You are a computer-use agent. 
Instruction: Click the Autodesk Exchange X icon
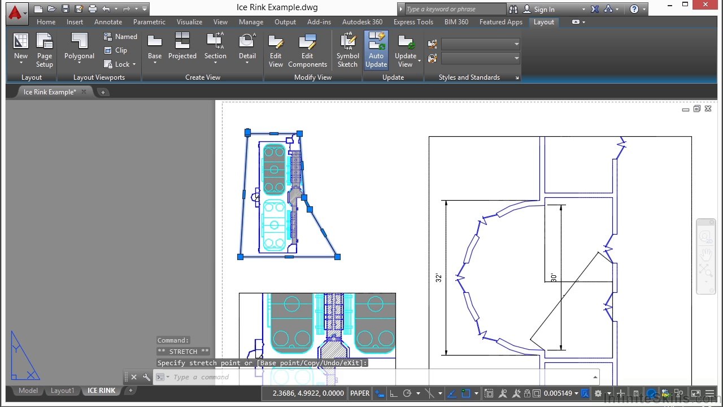(x=595, y=9)
